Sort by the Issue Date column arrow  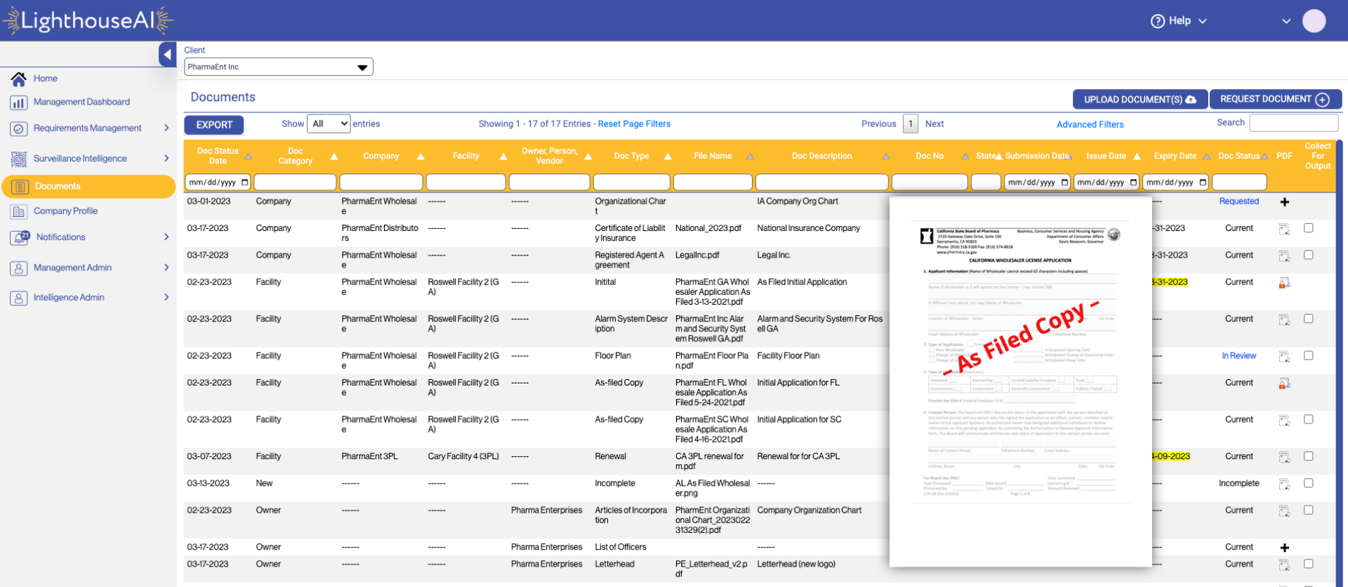pos(1137,157)
